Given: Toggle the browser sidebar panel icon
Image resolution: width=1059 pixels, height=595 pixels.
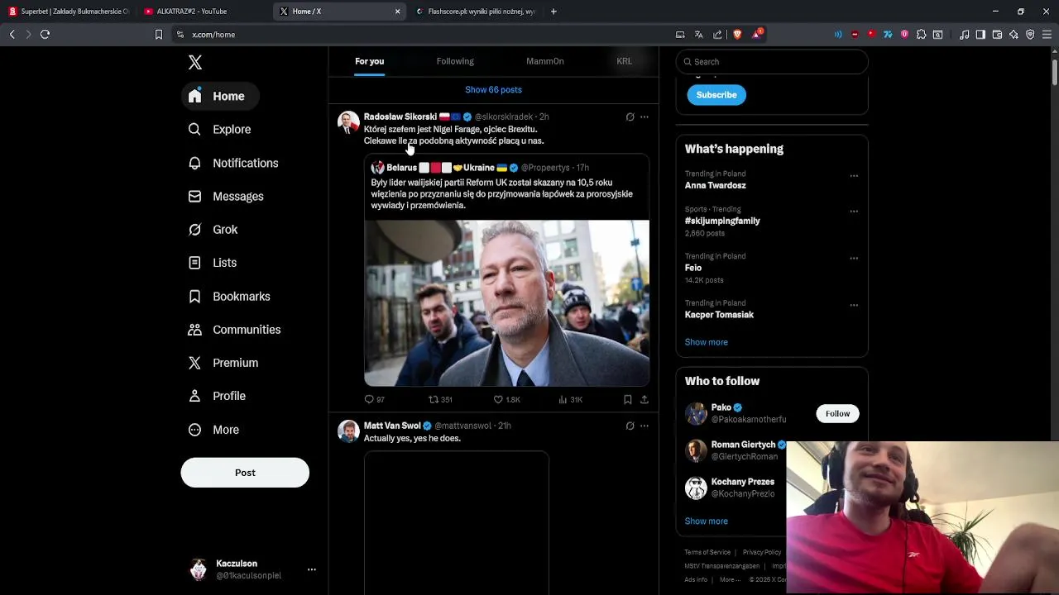Looking at the screenshot, I should [x=980, y=35].
